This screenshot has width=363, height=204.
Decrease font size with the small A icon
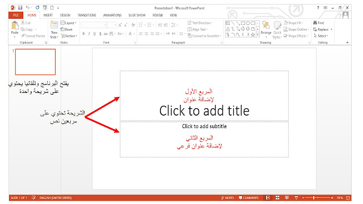pyautogui.click(x=126, y=25)
